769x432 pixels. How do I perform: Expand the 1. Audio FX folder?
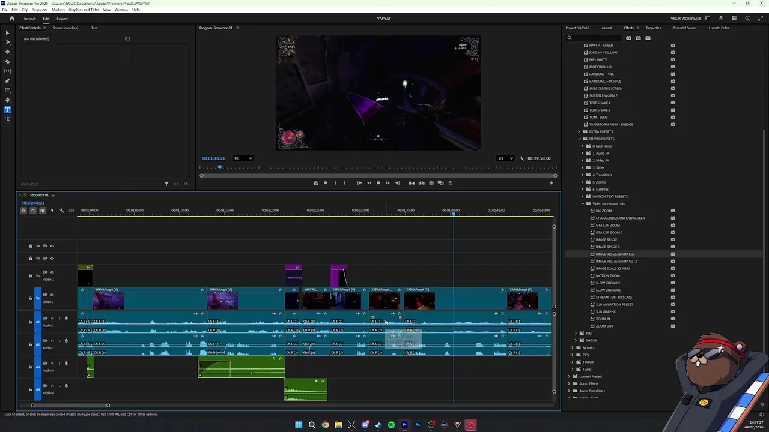coord(583,153)
